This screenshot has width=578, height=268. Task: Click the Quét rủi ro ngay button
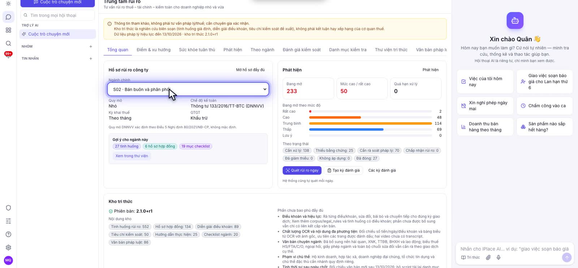pos(302,170)
